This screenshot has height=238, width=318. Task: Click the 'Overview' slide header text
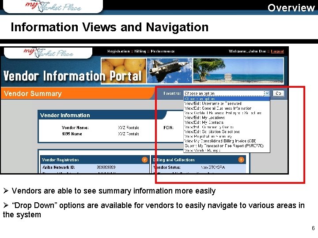click(x=291, y=7)
